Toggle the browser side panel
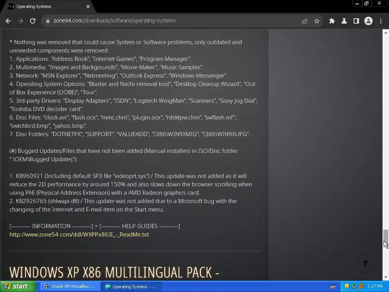The width and height of the screenshot is (389, 292). coord(356,21)
